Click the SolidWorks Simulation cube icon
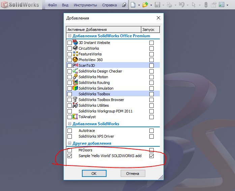Viewport: 235px width, 191px height. tap(75, 88)
